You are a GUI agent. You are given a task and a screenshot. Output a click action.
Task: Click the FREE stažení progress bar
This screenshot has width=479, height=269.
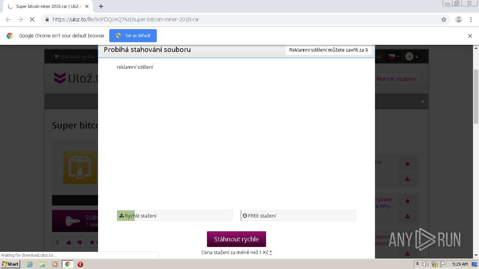click(x=298, y=216)
